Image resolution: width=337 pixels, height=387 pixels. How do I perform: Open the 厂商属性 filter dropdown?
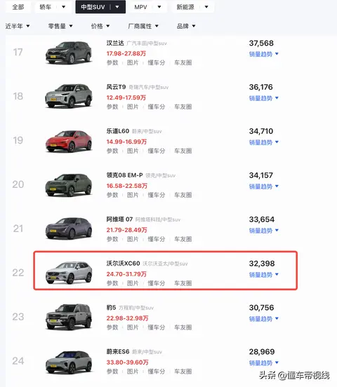click(x=143, y=26)
